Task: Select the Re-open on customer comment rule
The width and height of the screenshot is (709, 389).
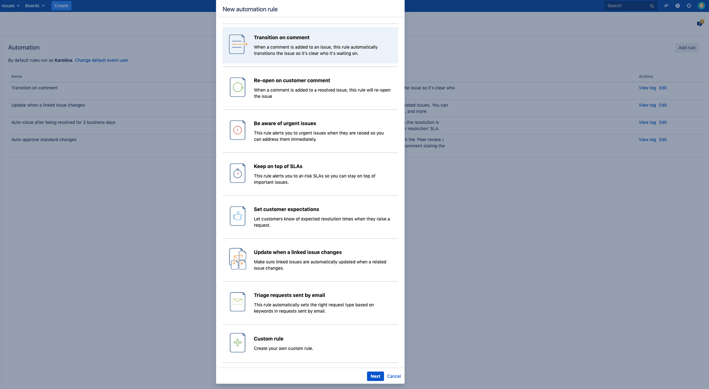Action: pyautogui.click(x=310, y=88)
